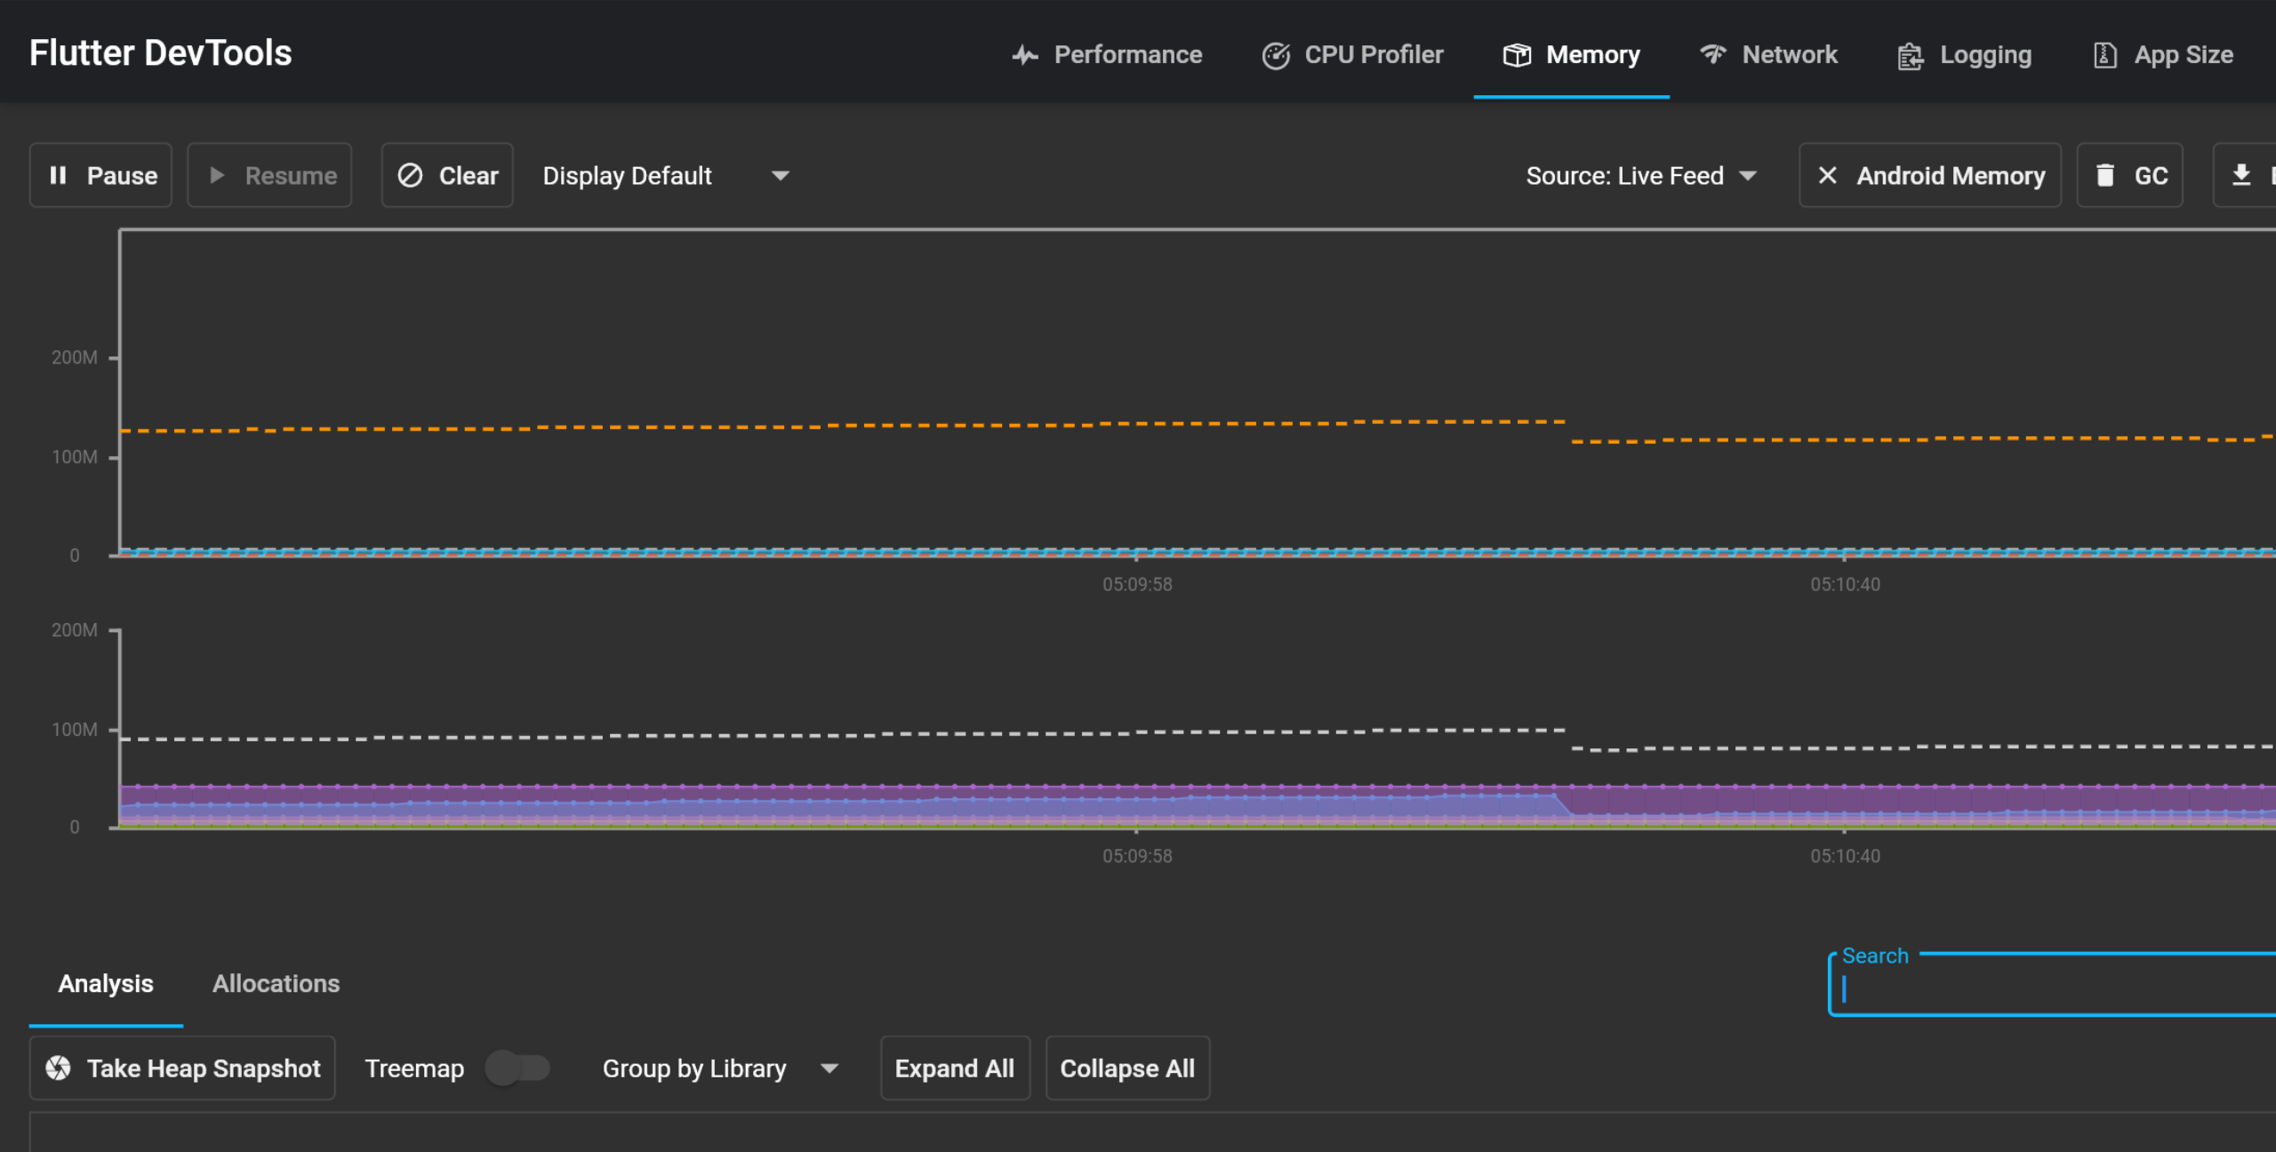2276x1152 pixels.
Task: Click the Flutter DevTools title
Action: (x=160, y=53)
